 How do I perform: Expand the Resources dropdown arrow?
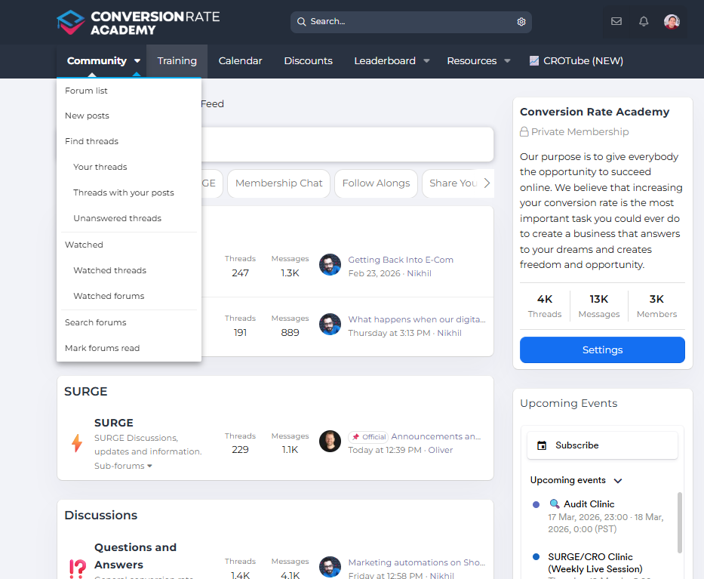click(x=507, y=60)
